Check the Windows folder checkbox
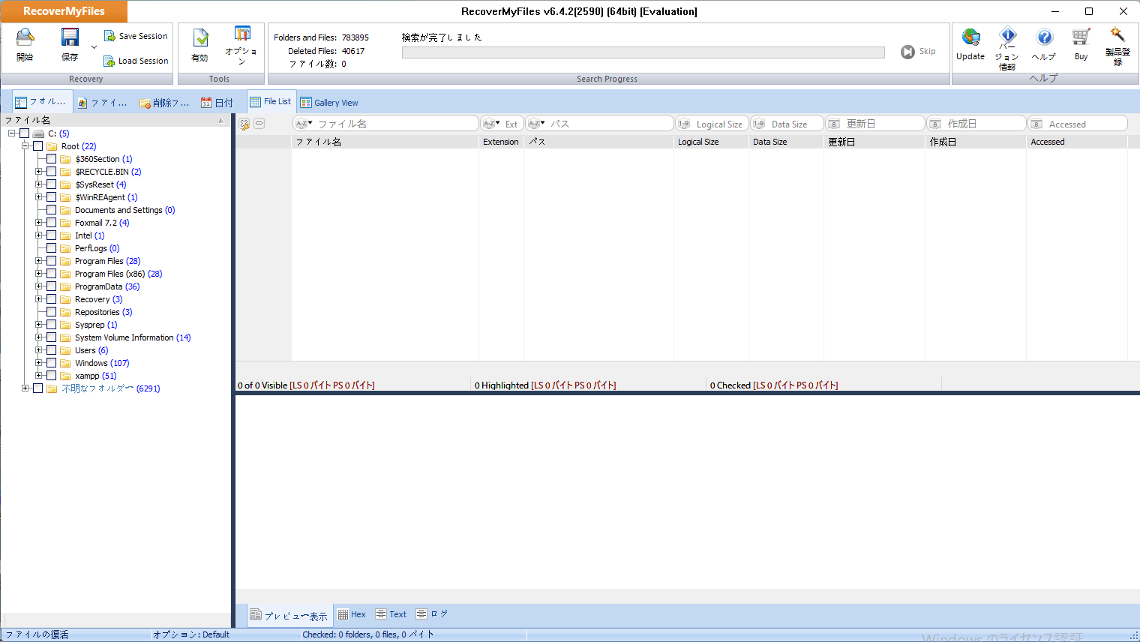Viewport: 1140px width, 642px height. click(x=51, y=362)
